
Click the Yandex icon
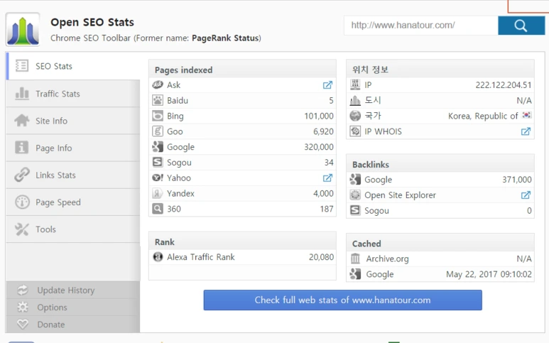tap(158, 193)
